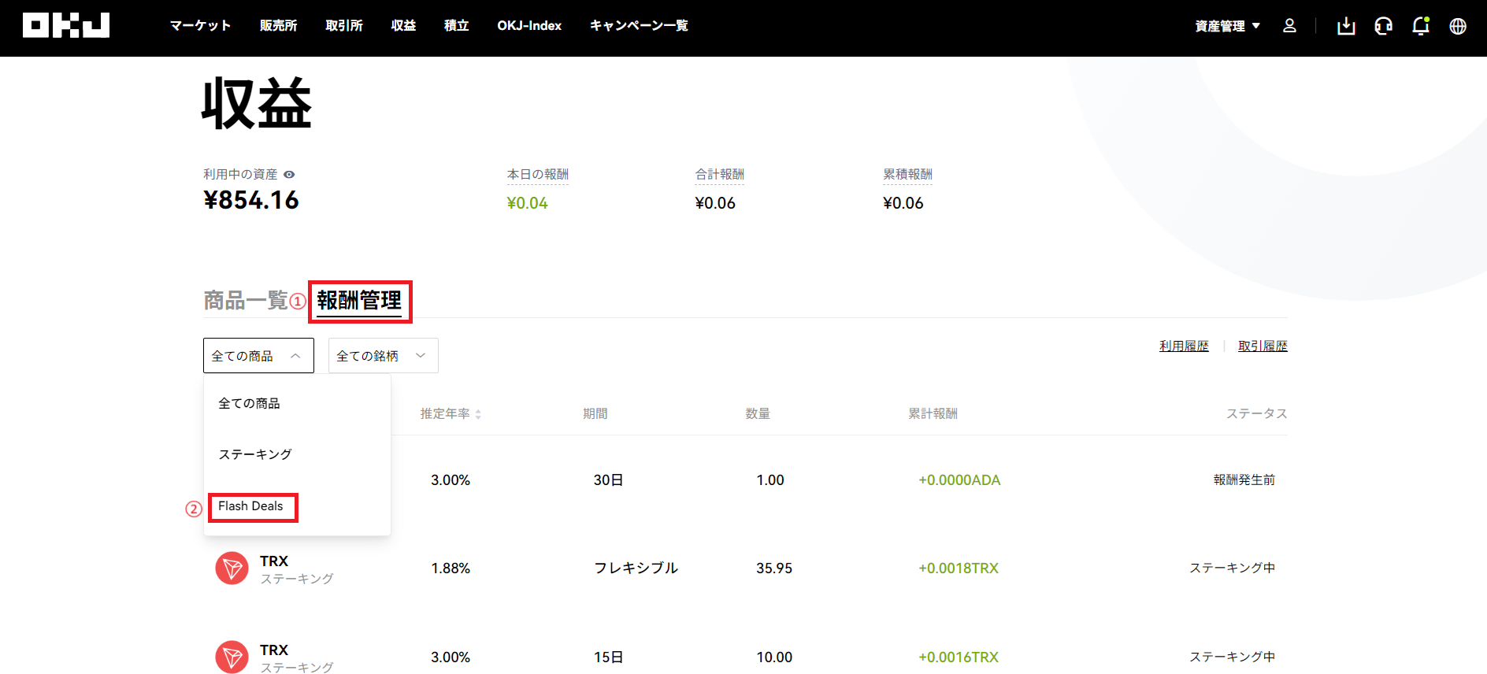This screenshot has width=1487, height=674.
Task: Open the customer support headset icon
Action: point(1383,26)
